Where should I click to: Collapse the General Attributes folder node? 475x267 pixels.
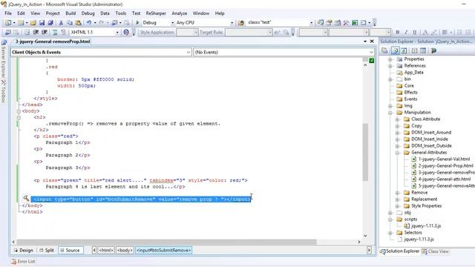[x=397, y=153]
